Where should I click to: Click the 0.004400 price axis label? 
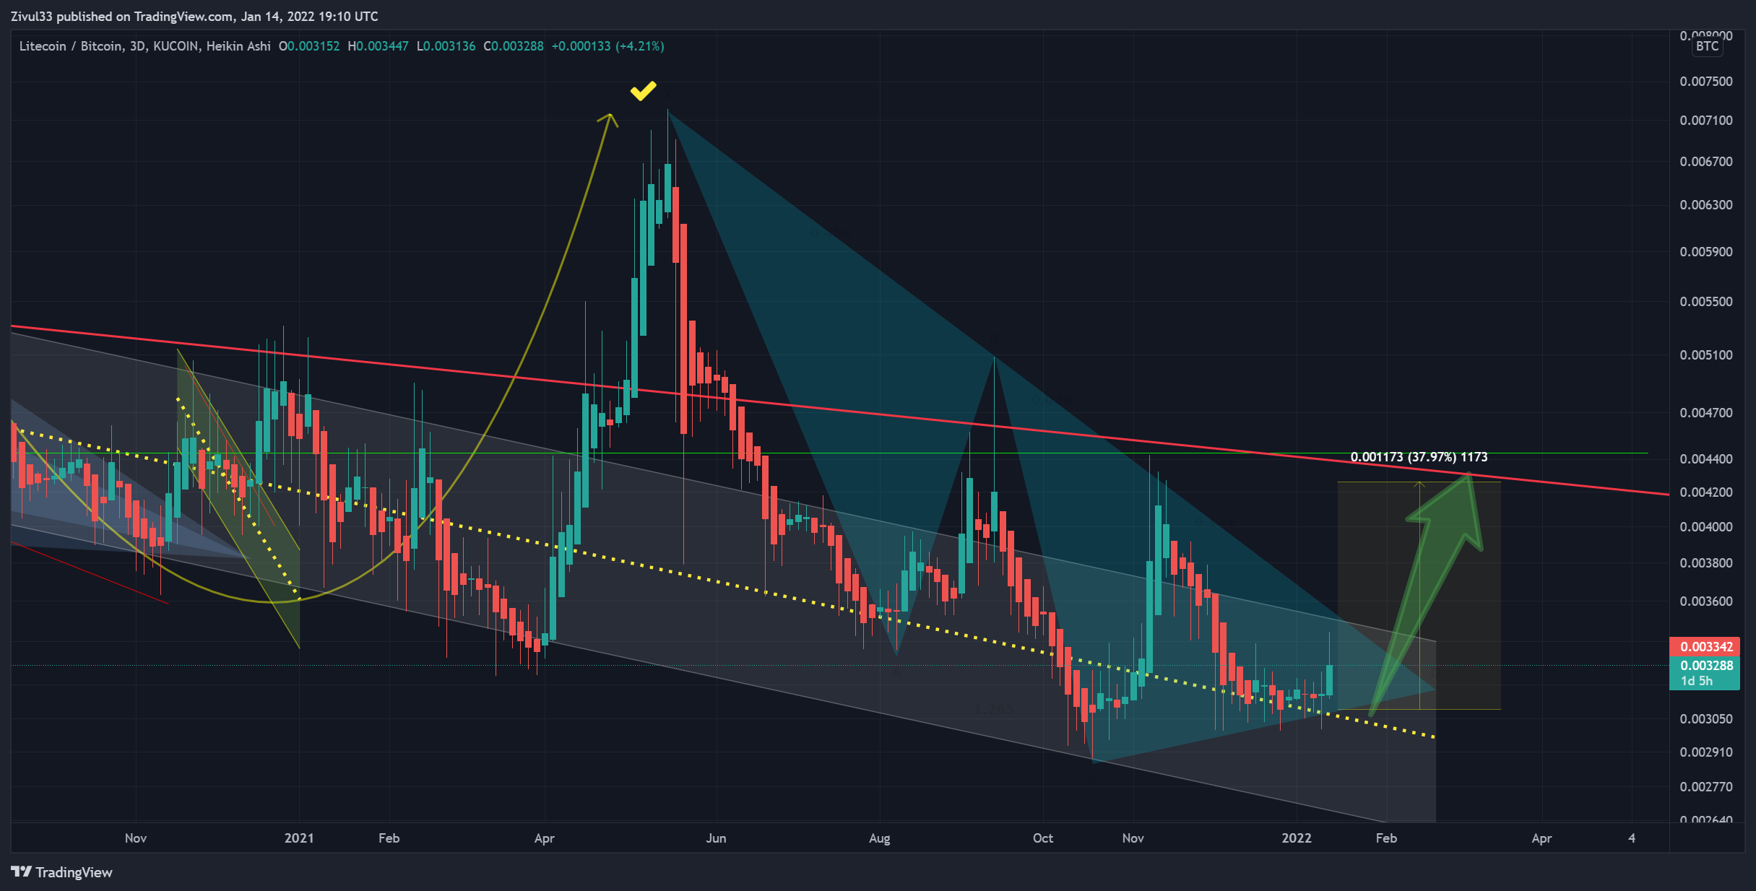1705,459
